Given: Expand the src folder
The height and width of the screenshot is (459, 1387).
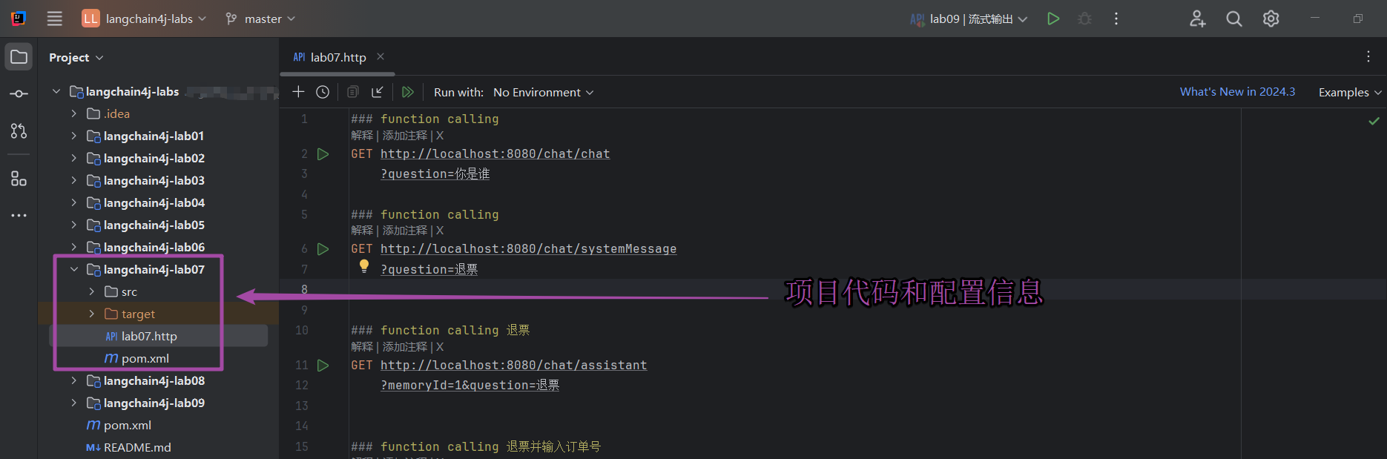Looking at the screenshot, I should [x=92, y=291].
